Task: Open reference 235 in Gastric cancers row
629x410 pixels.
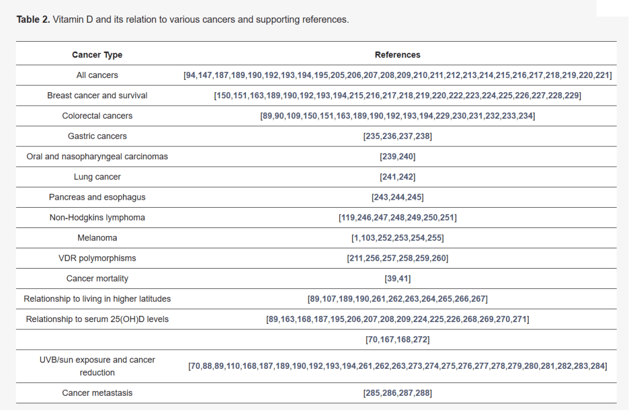Action: (373, 136)
